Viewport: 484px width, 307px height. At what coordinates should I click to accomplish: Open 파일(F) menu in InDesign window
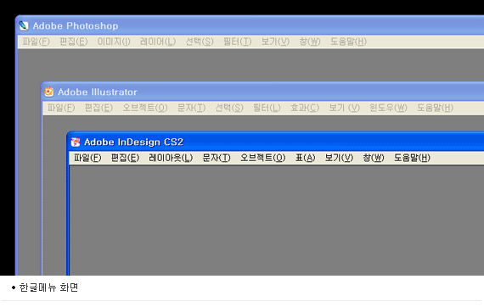point(87,158)
